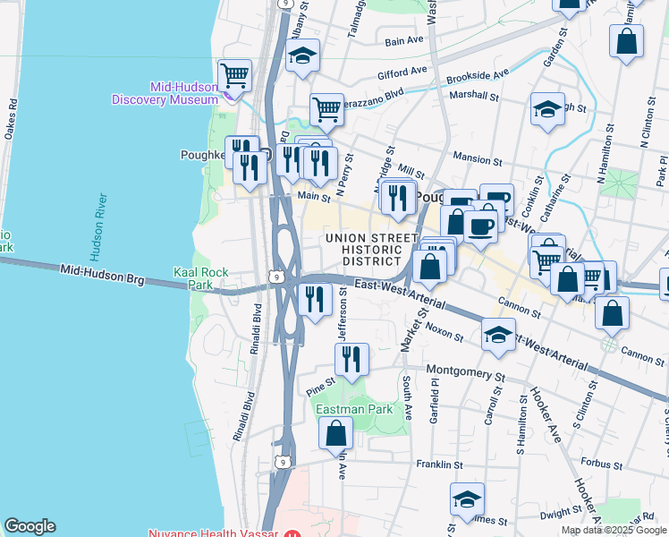Select the Forbus St label
Screen dimensions: 669x537
coord(602,464)
